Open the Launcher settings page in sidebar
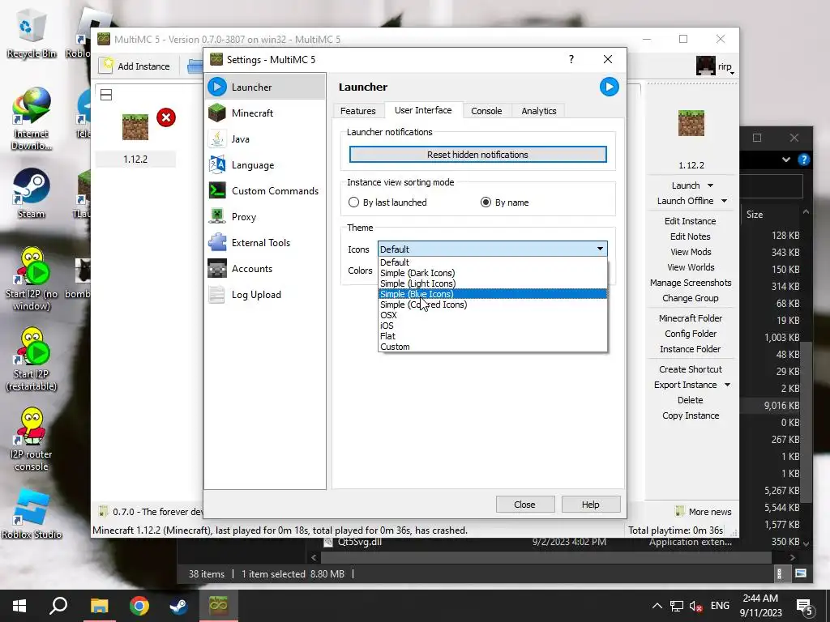This screenshot has height=622, width=830. [x=265, y=87]
